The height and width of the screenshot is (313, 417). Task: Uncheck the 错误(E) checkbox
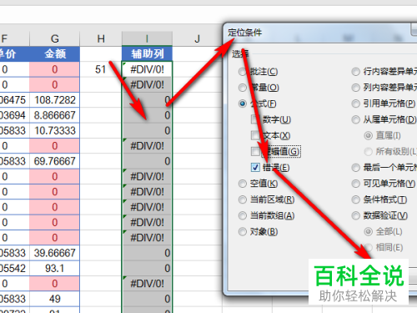click(x=255, y=168)
